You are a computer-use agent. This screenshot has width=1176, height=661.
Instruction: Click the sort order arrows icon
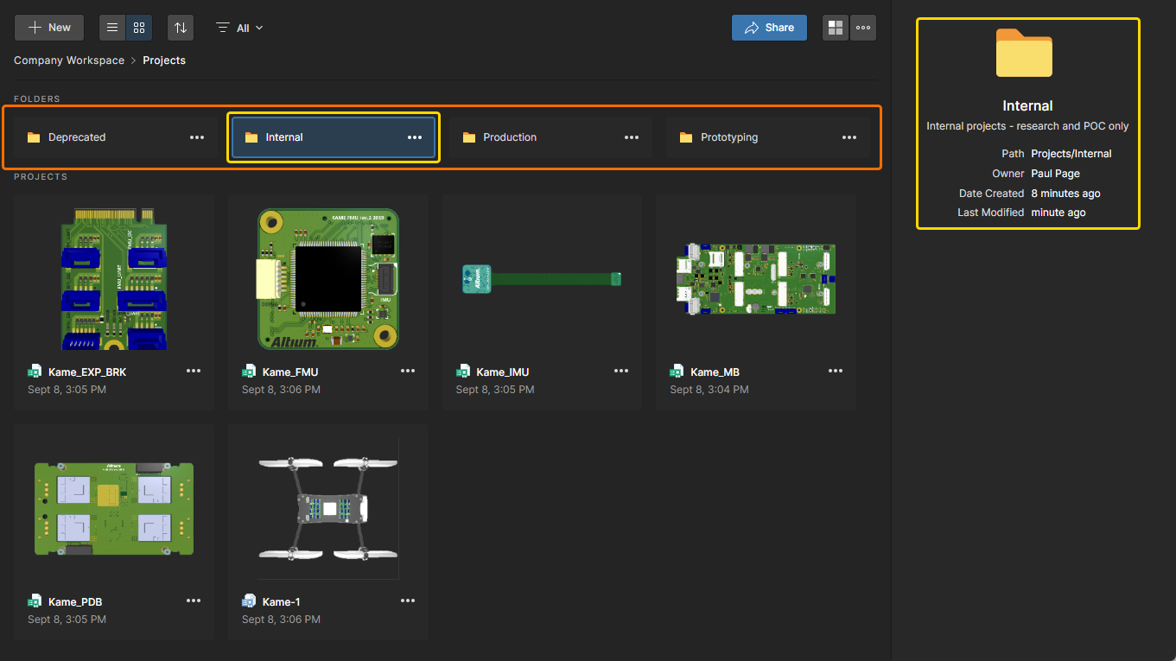[x=180, y=28]
